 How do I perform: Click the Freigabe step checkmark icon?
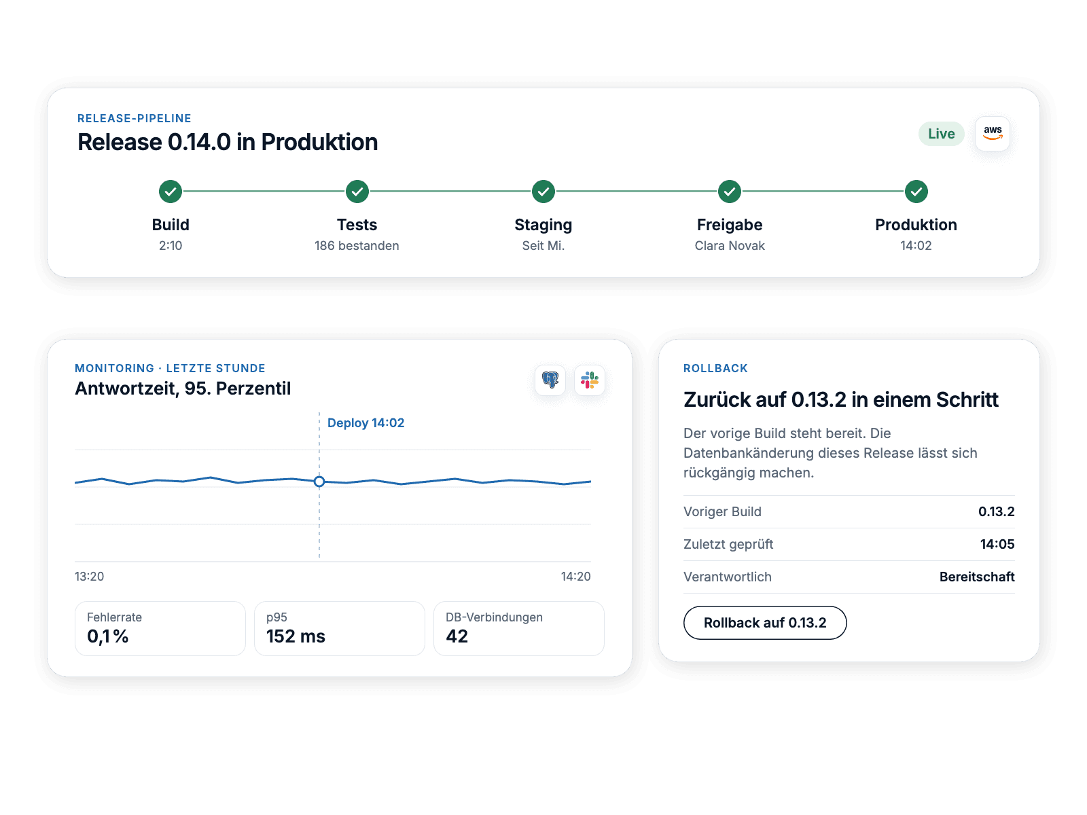(730, 192)
